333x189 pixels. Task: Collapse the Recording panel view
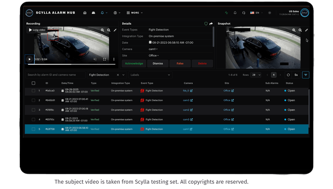coord(115,30)
